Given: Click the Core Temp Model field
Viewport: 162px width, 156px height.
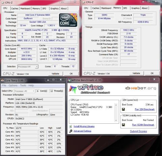Looking at the screenshot, I should (x=39, y=99).
